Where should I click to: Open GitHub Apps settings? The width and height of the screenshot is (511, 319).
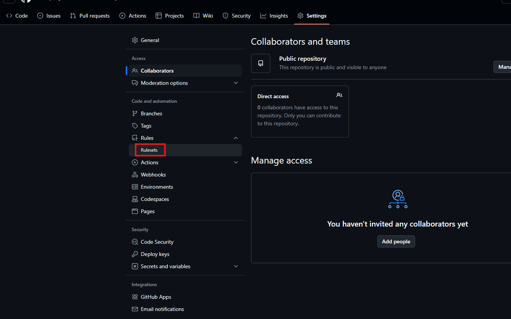[x=185, y=297]
